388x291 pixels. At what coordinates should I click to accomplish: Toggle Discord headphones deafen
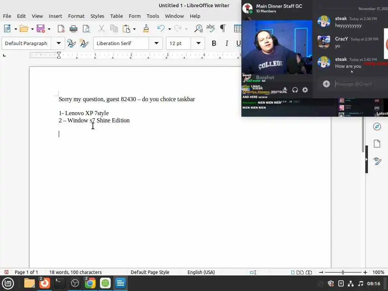tap(295, 90)
